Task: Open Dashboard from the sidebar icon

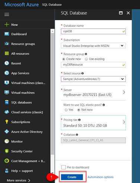Action: pos(7,34)
